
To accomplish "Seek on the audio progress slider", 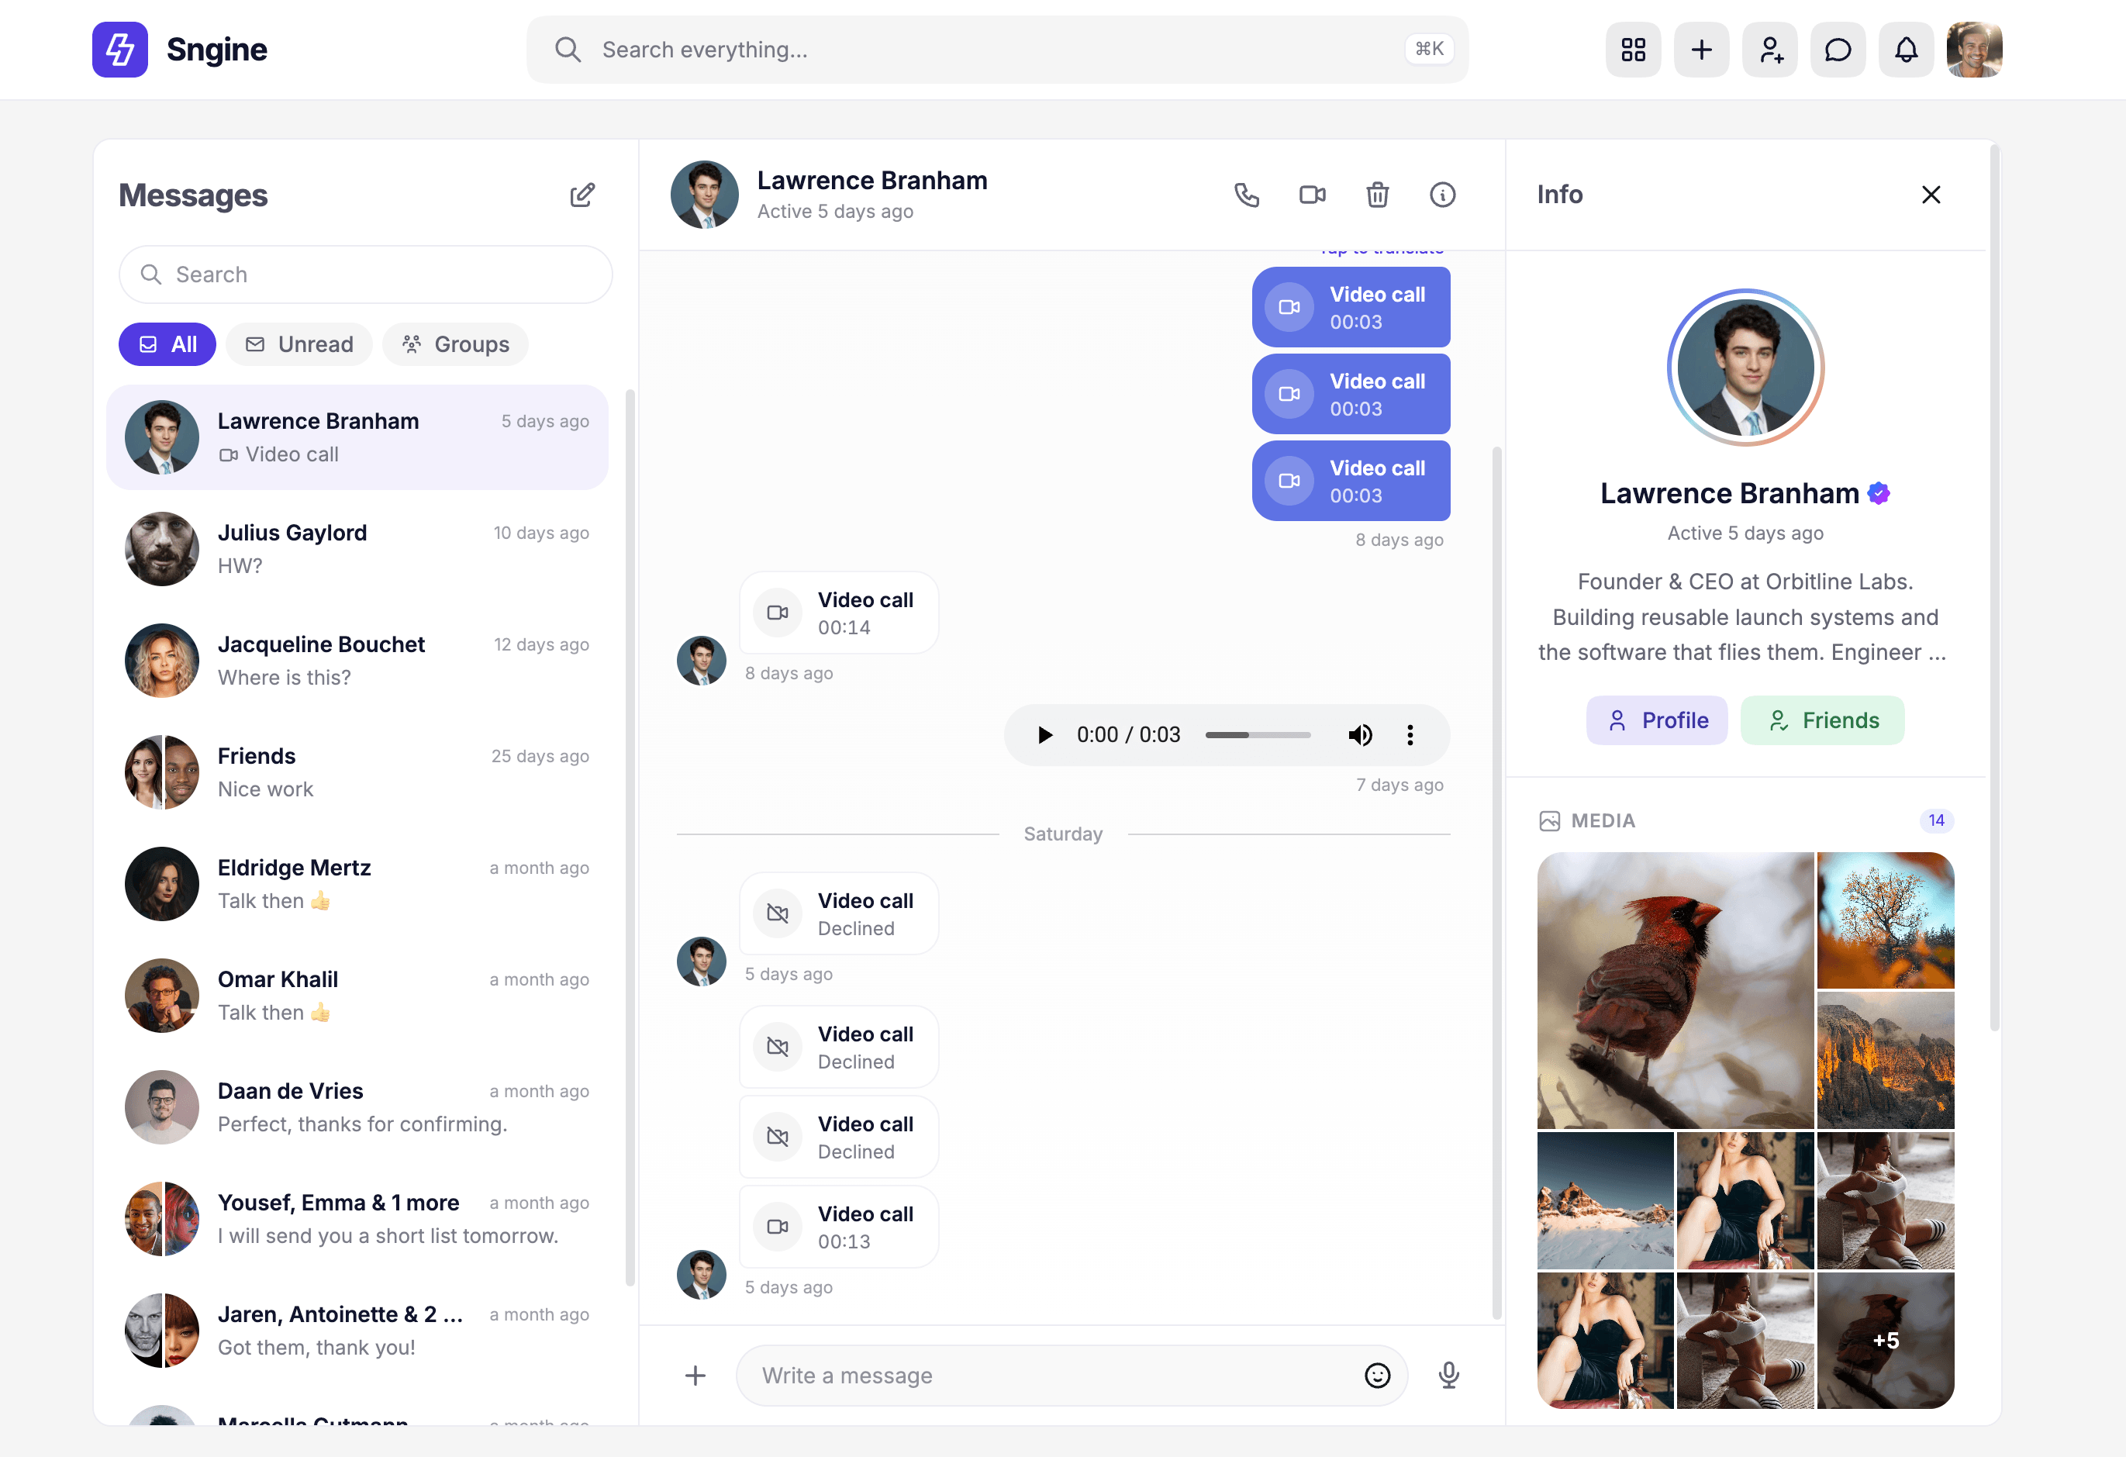I will 1258,734.
